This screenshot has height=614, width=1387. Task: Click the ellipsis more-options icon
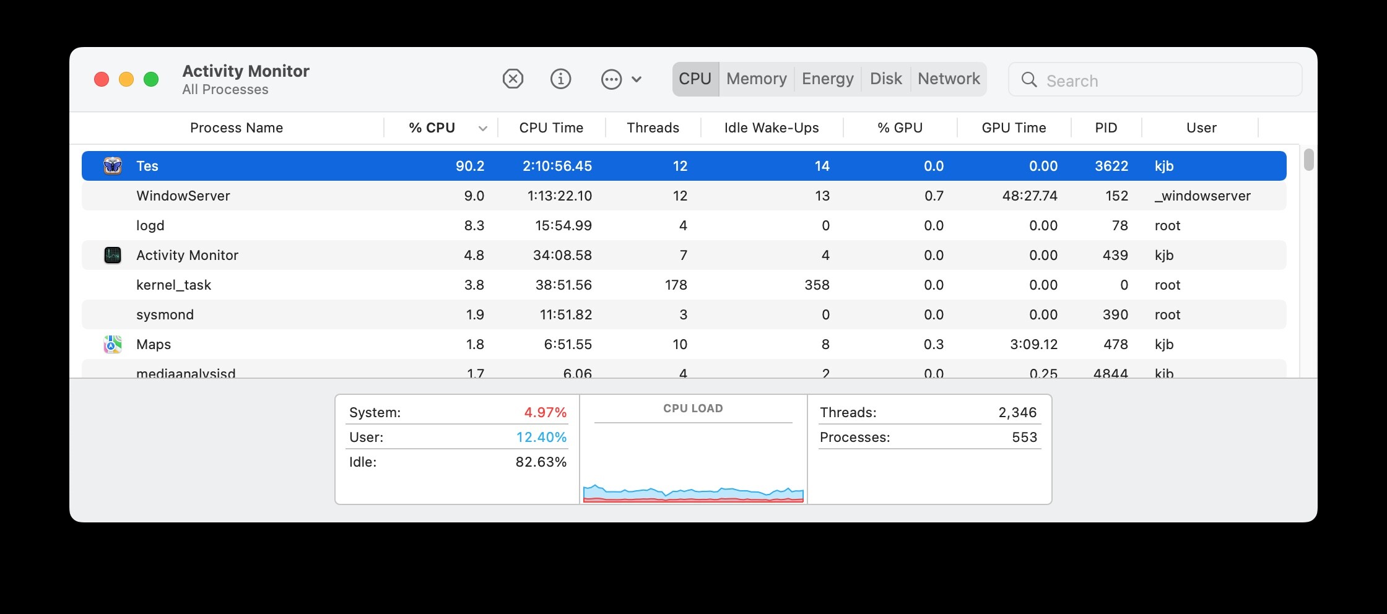click(611, 79)
